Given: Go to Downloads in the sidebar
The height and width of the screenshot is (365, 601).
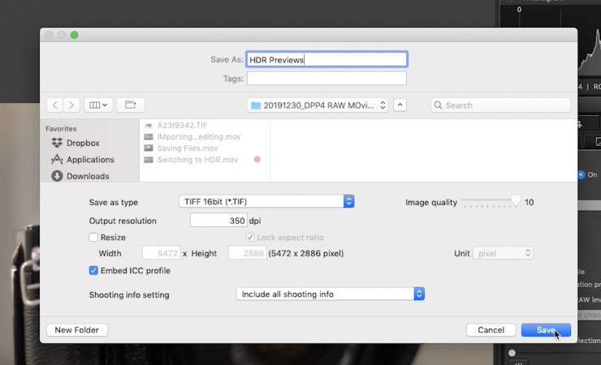Looking at the screenshot, I should point(87,176).
